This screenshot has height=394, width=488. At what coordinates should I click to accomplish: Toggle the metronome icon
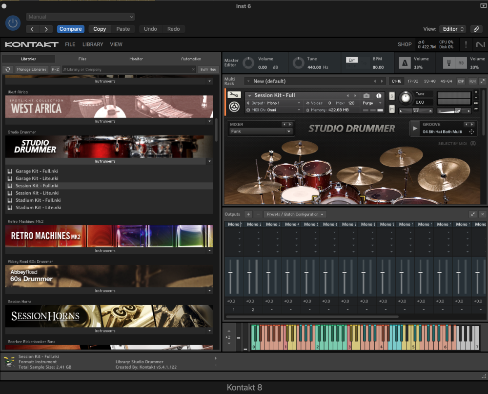pos(405,63)
